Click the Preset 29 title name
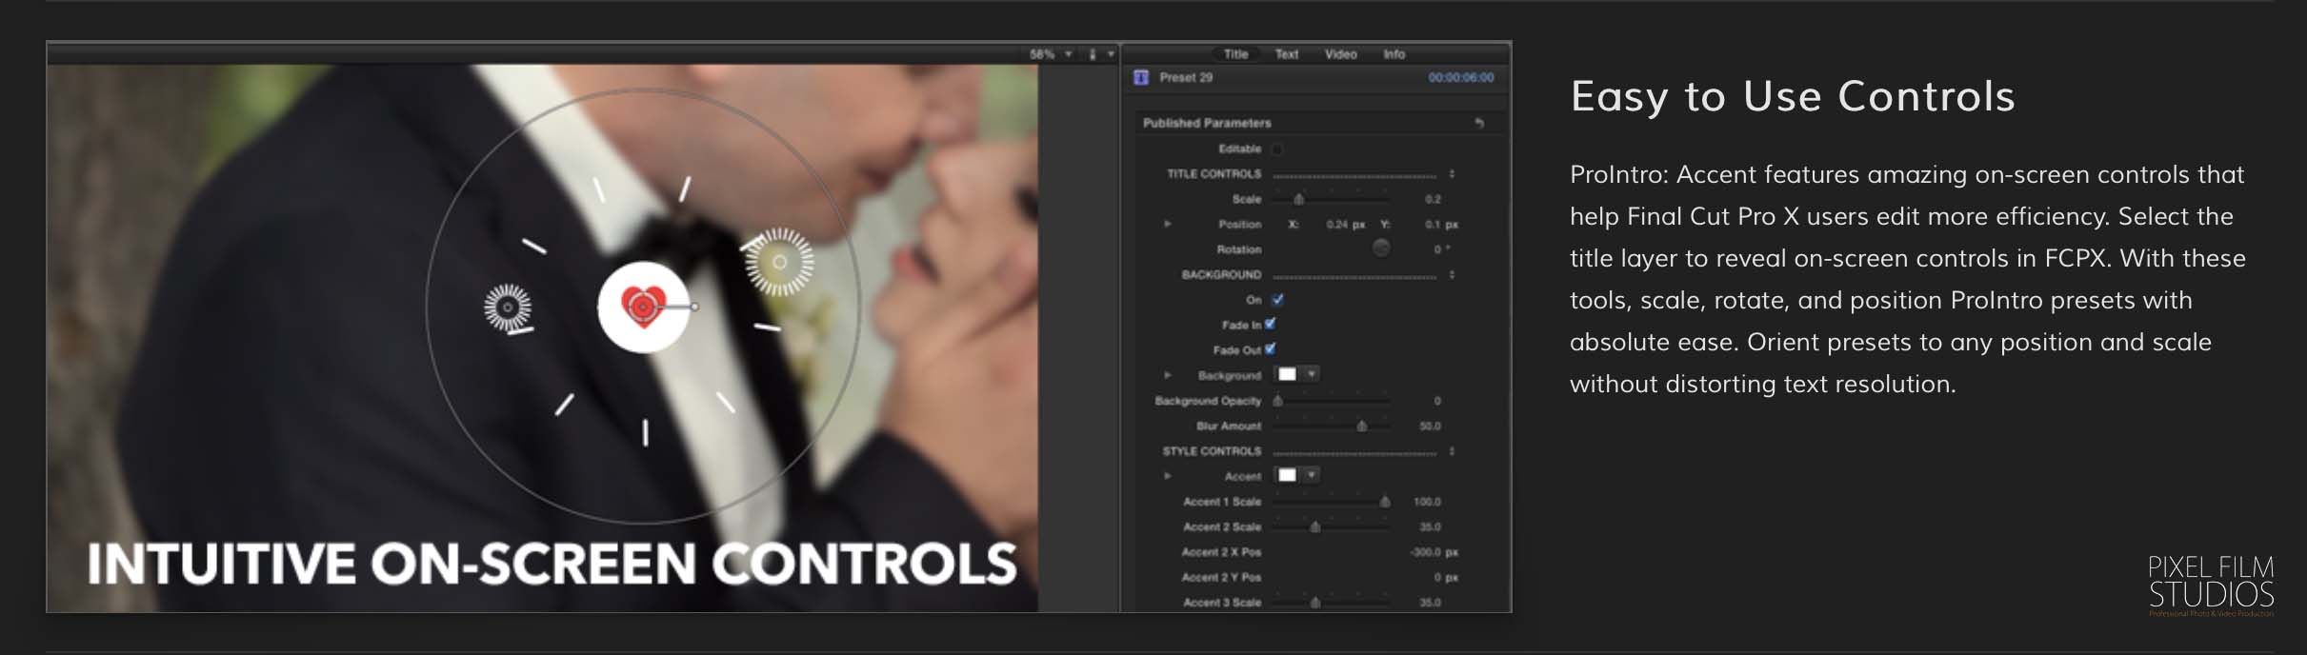Viewport: 2307px width, 655px height. coord(1186,78)
